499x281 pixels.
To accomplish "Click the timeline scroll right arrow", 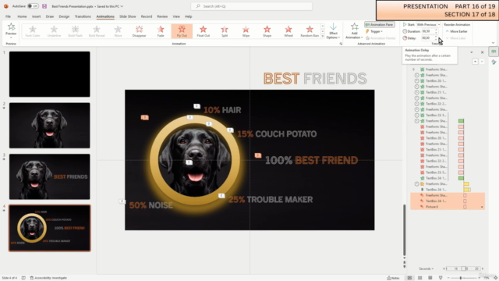I will coord(483,269).
